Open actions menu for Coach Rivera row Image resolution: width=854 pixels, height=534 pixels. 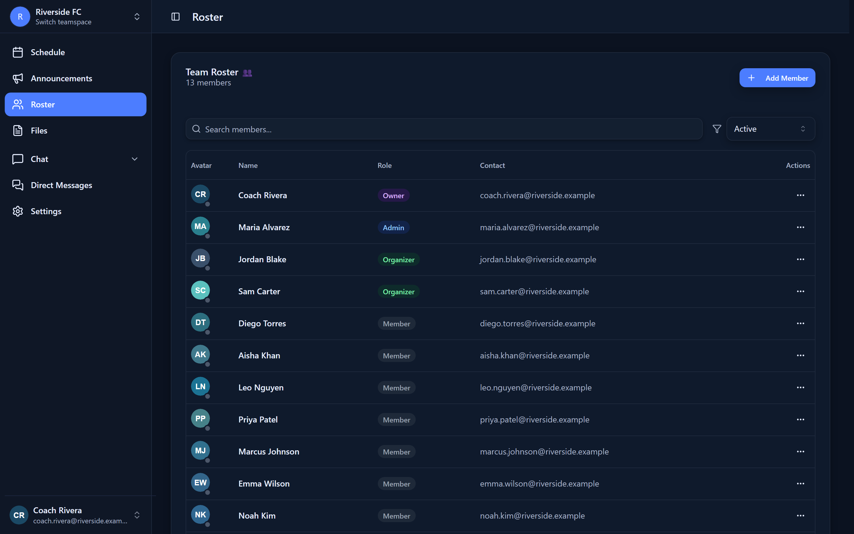coord(800,195)
